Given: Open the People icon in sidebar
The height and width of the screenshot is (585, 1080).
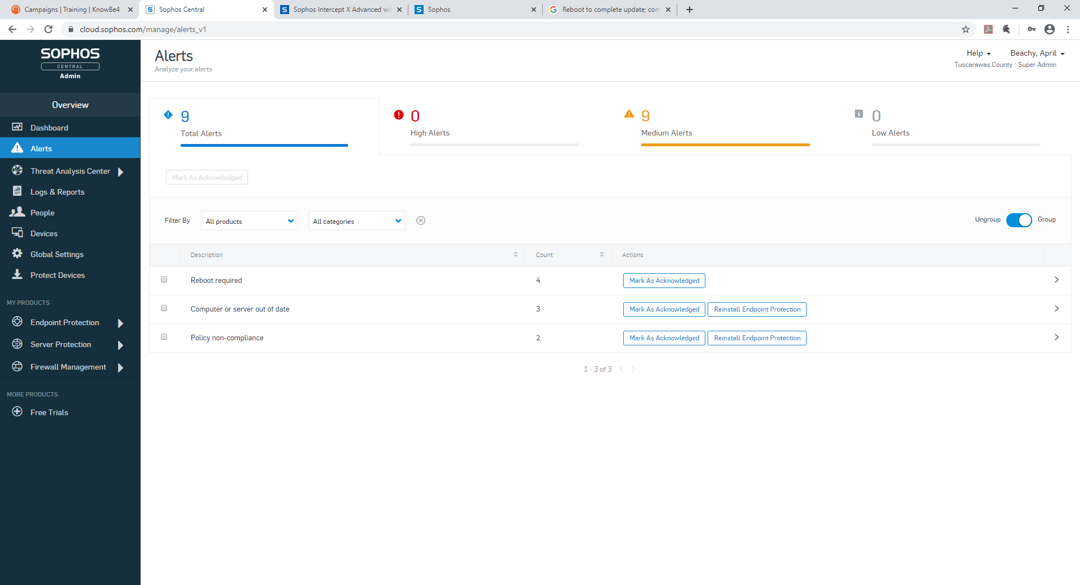Looking at the screenshot, I should [x=17, y=212].
